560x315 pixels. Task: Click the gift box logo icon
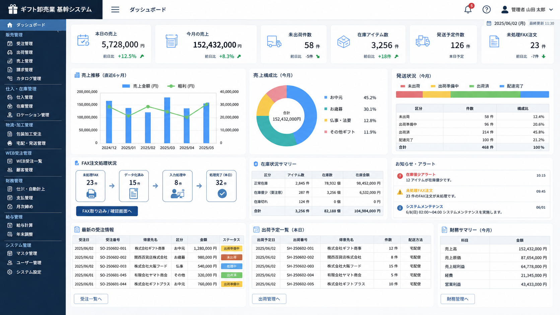pyautogui.click(x=13, y=9)
